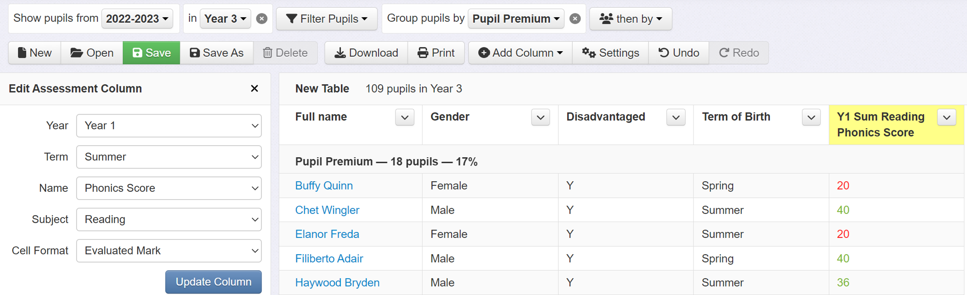The height and width of the screenshot is (295, 967).
Task: Open the Add Column menu
Action: tap(520, 53)
